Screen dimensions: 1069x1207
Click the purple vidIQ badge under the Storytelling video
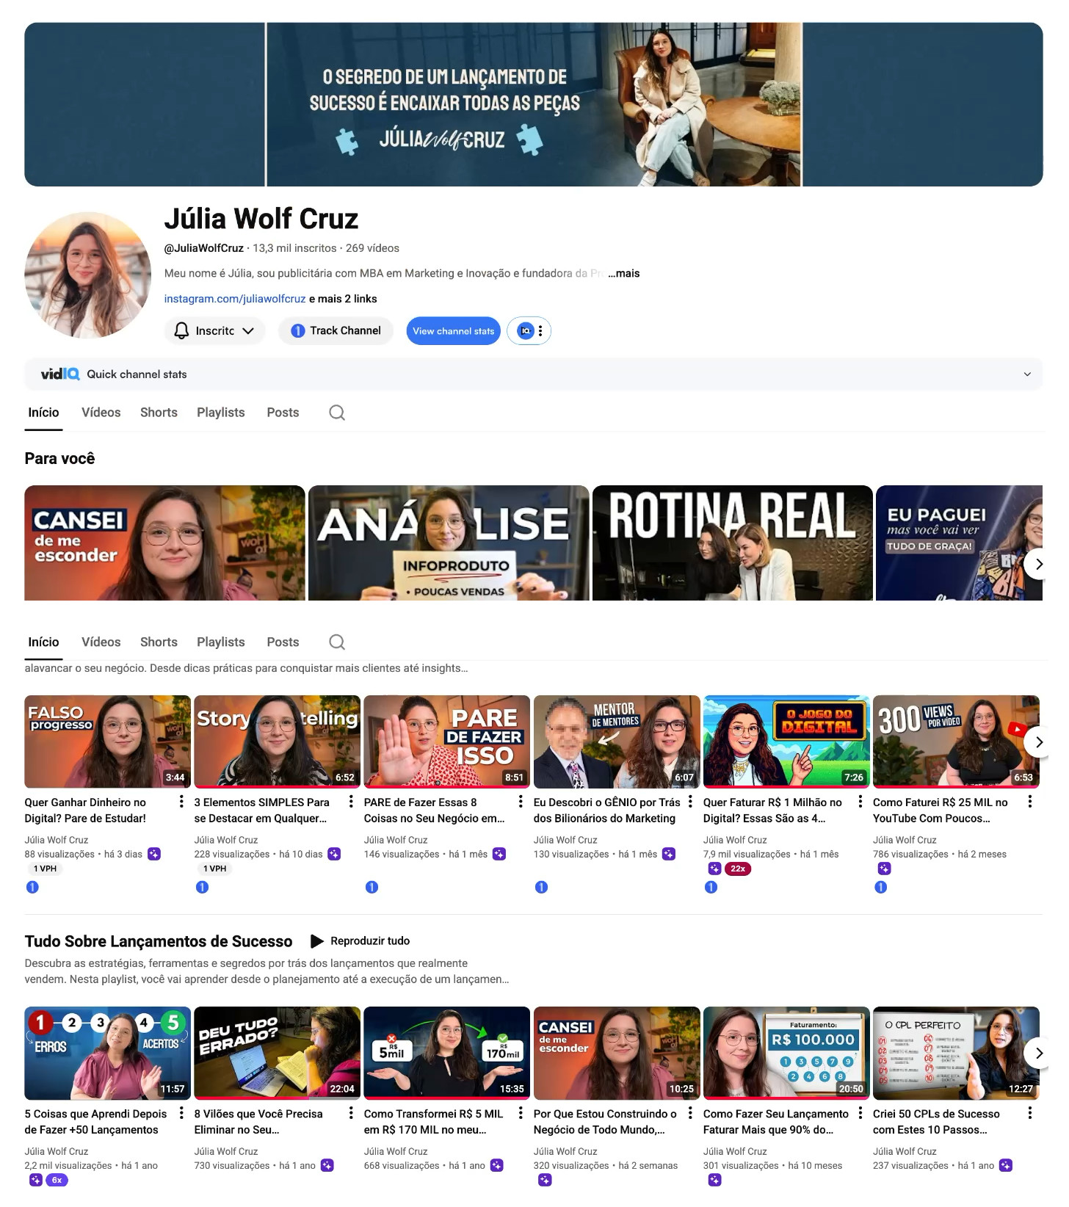(334, 854)
